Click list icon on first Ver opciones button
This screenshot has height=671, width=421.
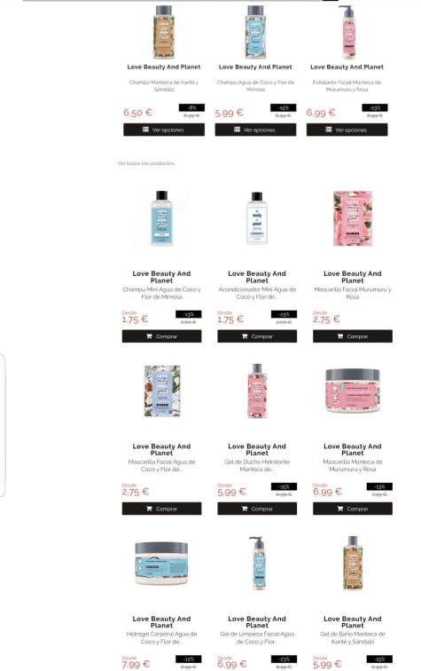(145, 130)
